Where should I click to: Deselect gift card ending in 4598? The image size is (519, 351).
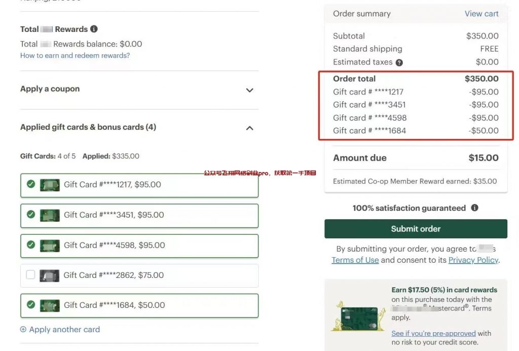(x=31, y=245)
